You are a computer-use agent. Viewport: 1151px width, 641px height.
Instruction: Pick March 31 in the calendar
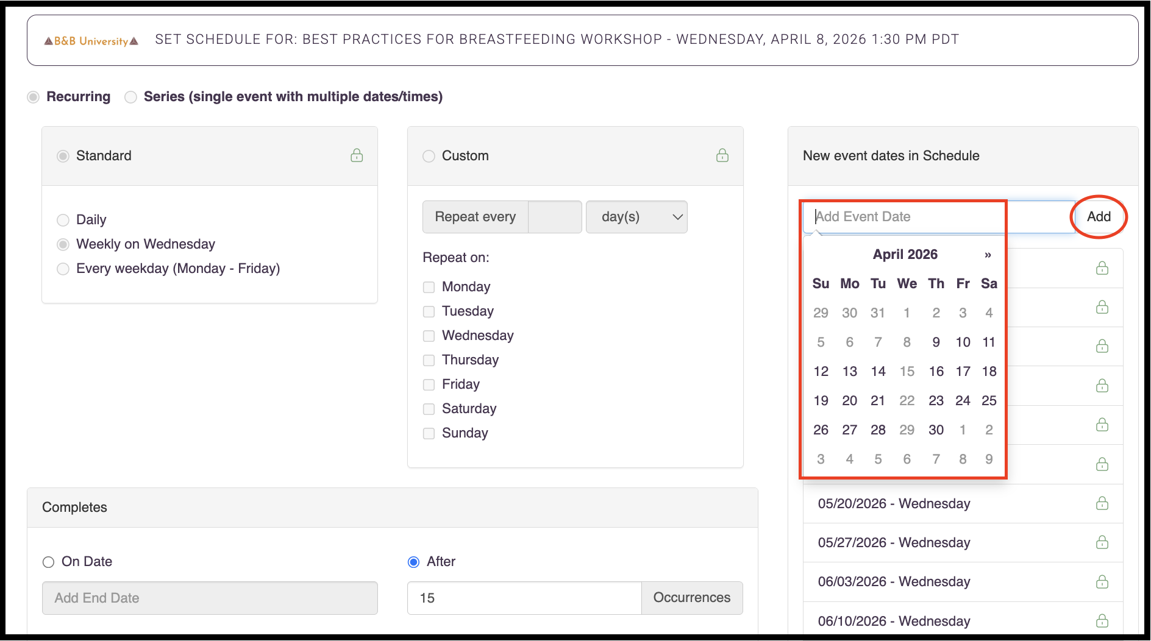point(878,313)
